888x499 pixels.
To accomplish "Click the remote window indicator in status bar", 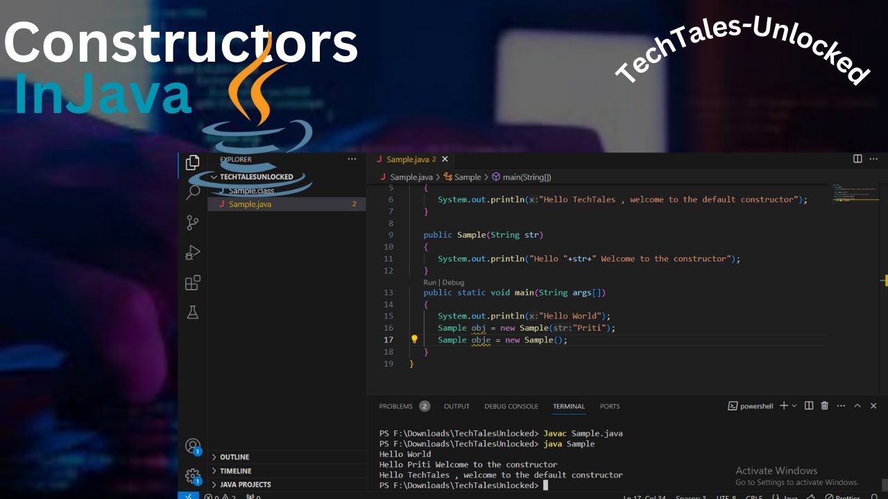I will [189, 496].
